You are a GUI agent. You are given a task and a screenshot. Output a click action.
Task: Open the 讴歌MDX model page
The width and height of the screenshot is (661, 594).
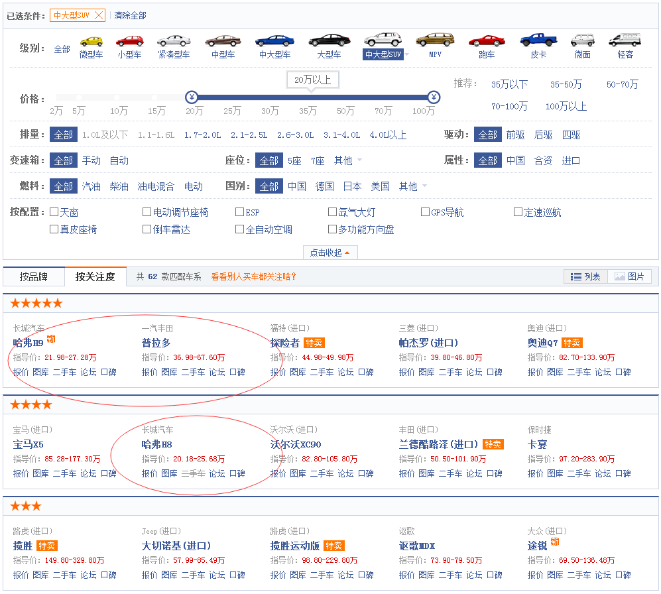click(417, 546)
